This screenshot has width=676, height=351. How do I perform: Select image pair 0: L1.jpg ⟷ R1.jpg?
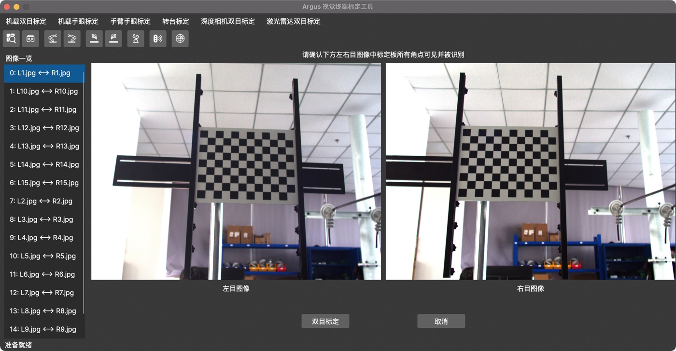[x=44, y=73]
